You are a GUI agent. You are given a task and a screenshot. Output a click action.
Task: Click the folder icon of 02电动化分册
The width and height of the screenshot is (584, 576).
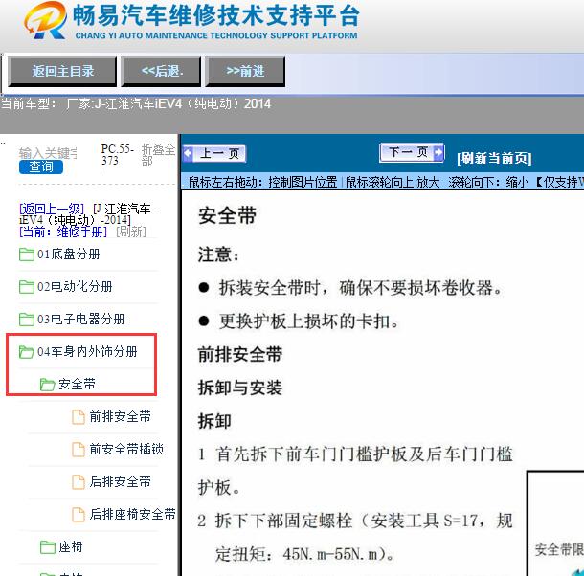tap(27, 287)
